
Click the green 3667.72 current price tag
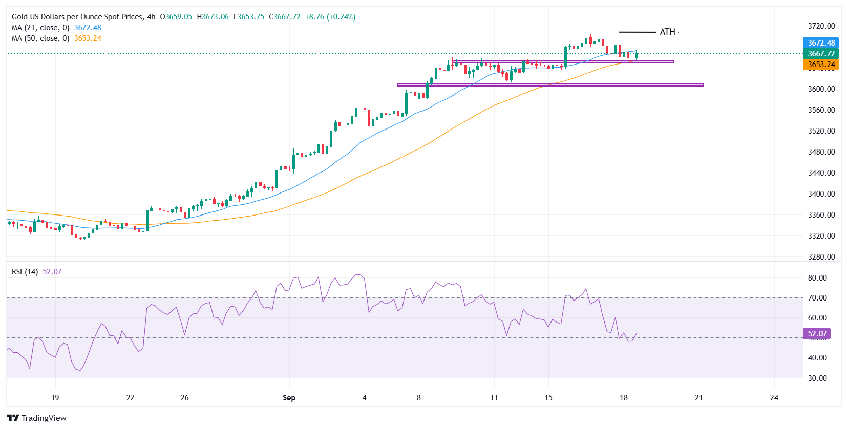coord(821,54)
